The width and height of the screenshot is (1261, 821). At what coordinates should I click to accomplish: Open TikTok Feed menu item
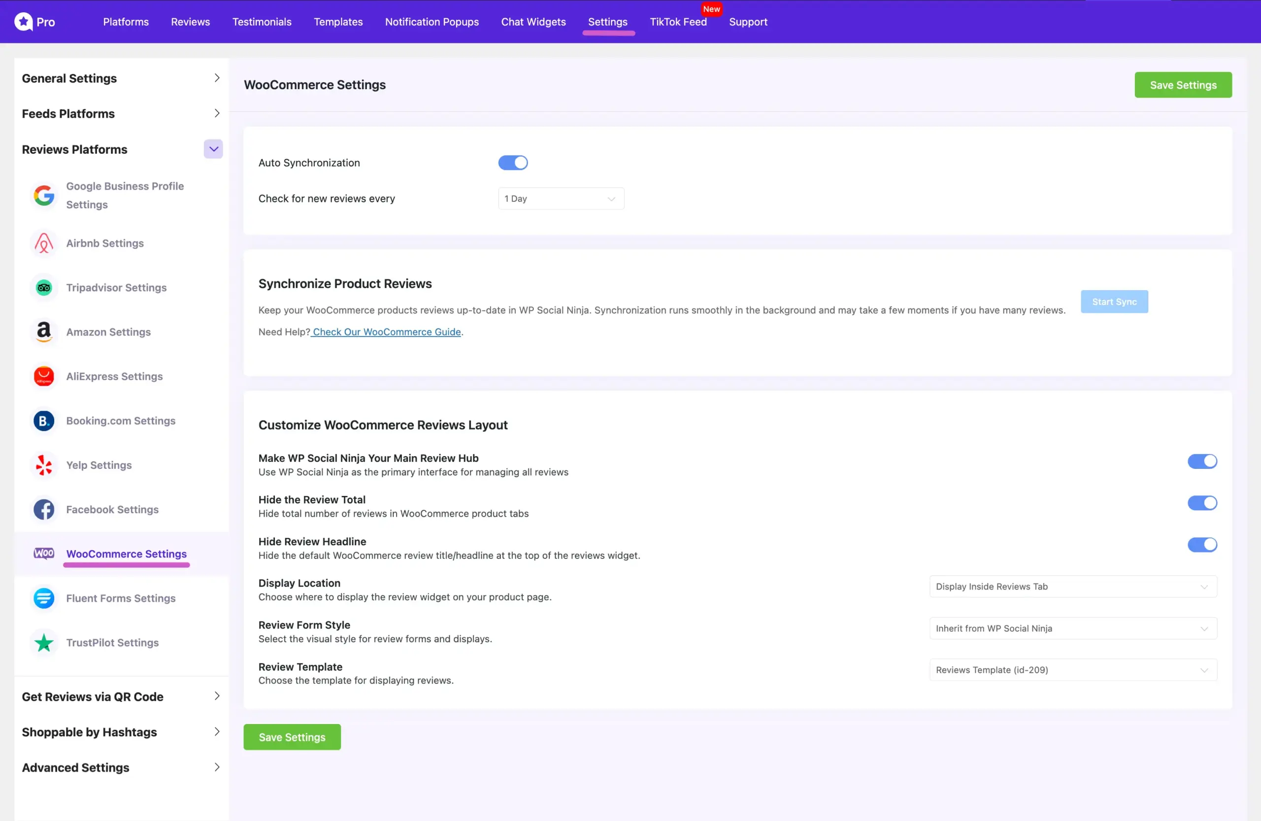pos(678,22)
